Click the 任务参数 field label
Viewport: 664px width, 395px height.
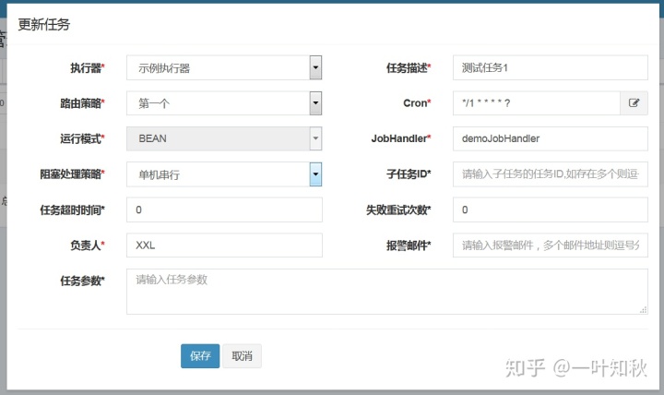tap(82, 281)
